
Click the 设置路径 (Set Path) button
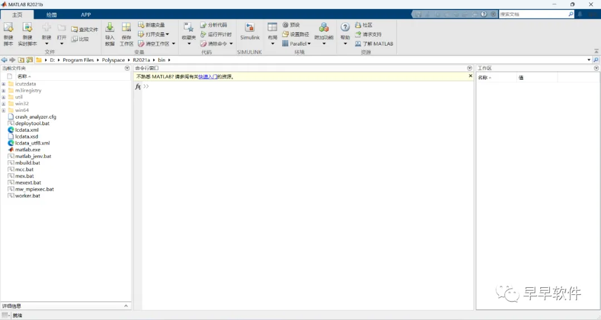coord(295,35)
